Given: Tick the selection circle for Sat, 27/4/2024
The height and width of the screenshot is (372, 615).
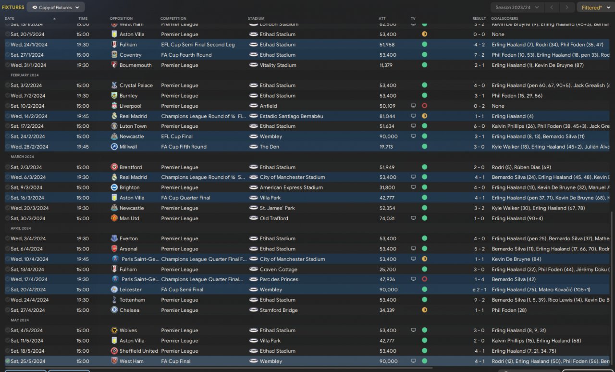Looking at the screenshot, I should point(7,310).
